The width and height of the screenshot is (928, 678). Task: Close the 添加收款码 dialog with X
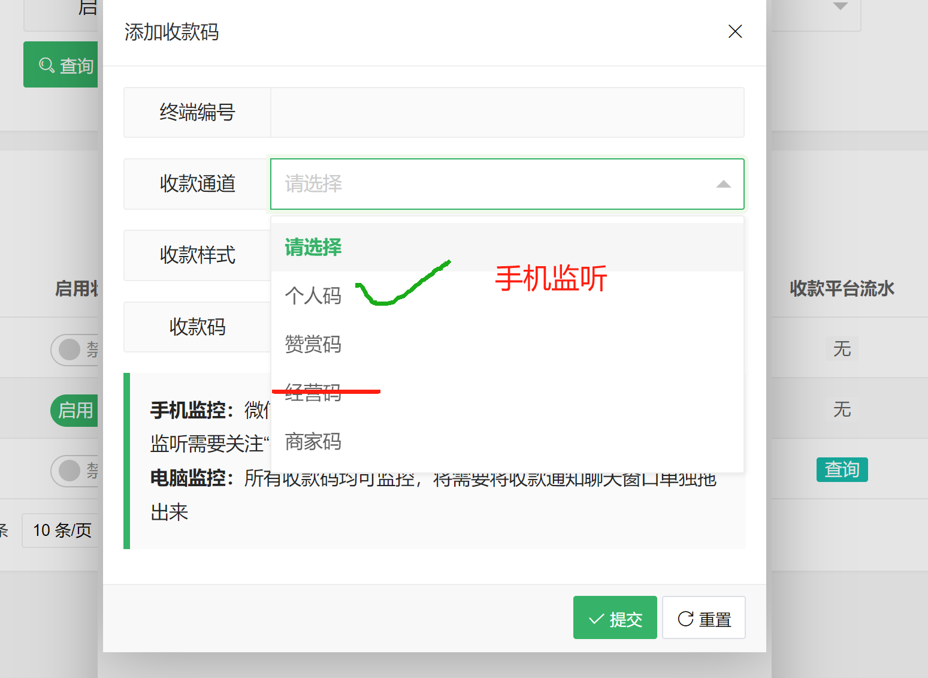tap(735, 31)
